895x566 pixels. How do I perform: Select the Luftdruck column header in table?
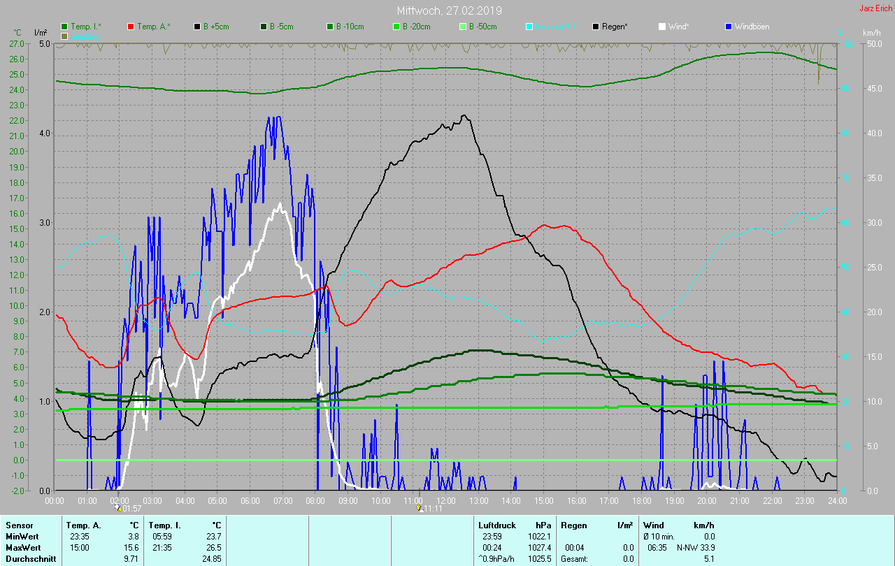tap(496, 525)
